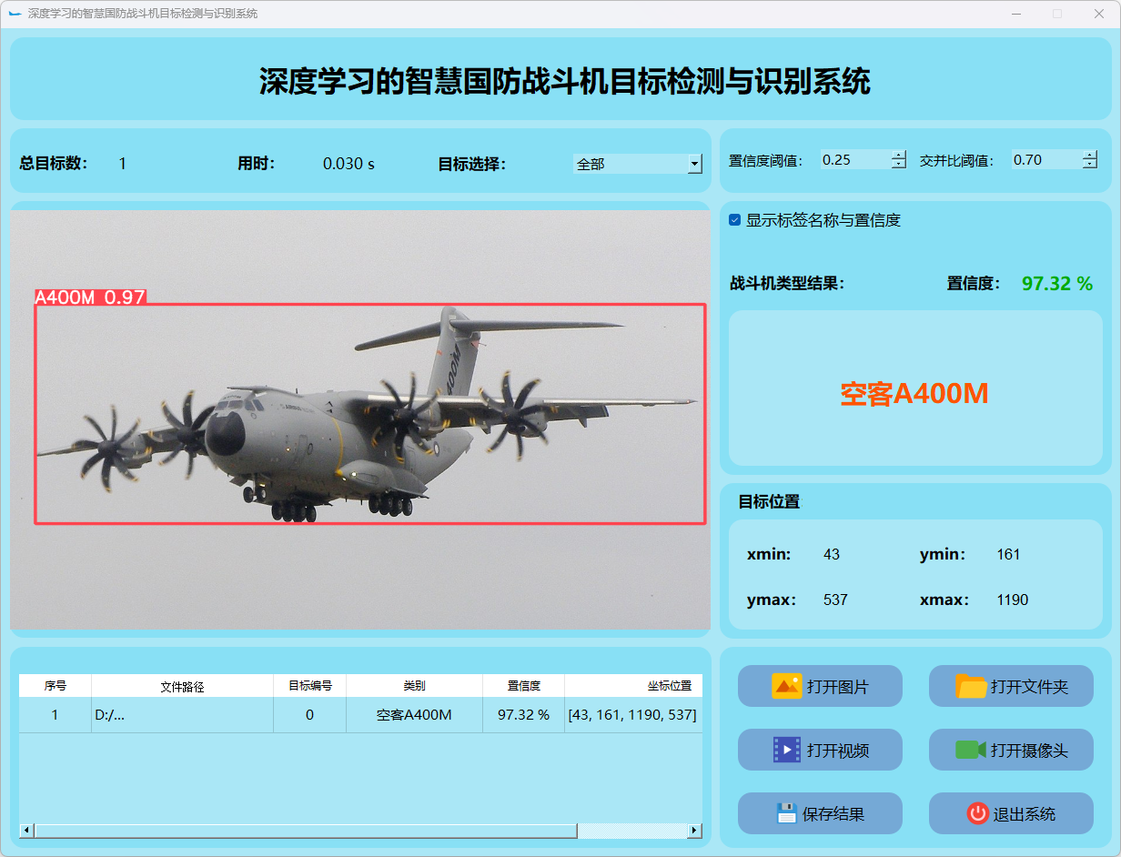Screen dimensions: 1121x857
Task: Select the 目标编号 cell showing 0
Action: click(310, 715)
